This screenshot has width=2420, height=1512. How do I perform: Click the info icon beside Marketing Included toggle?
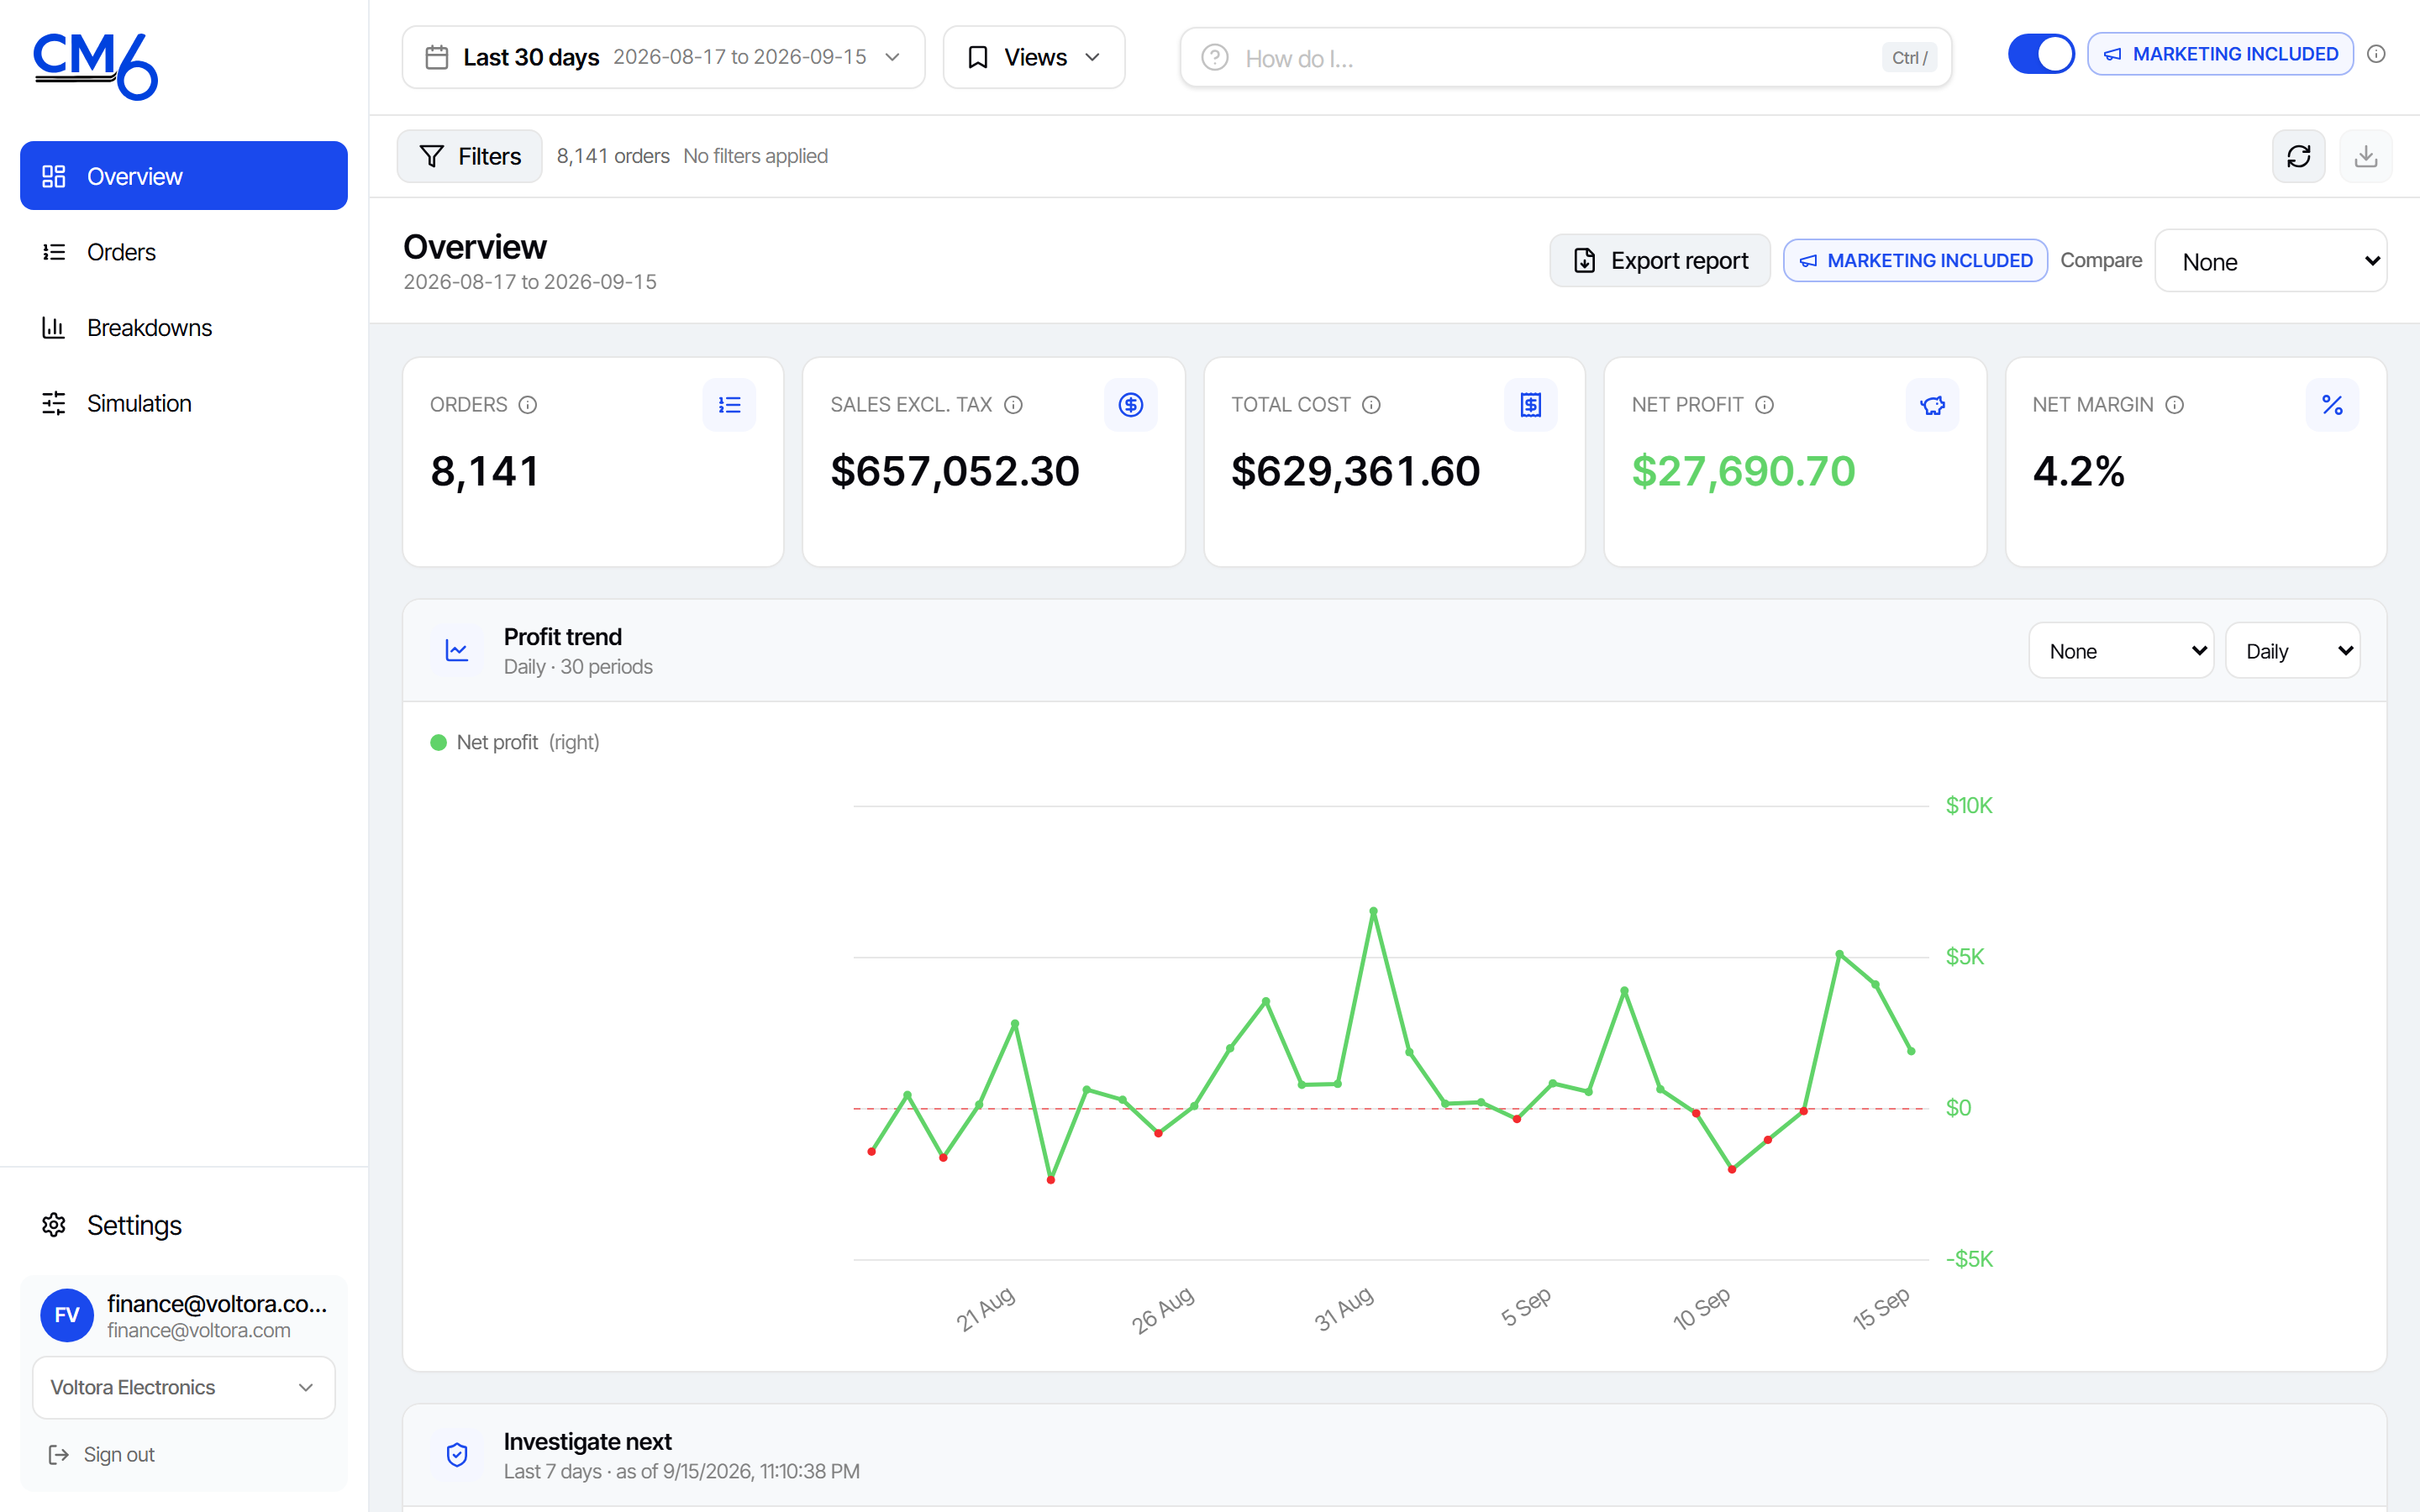point(2376,54)
